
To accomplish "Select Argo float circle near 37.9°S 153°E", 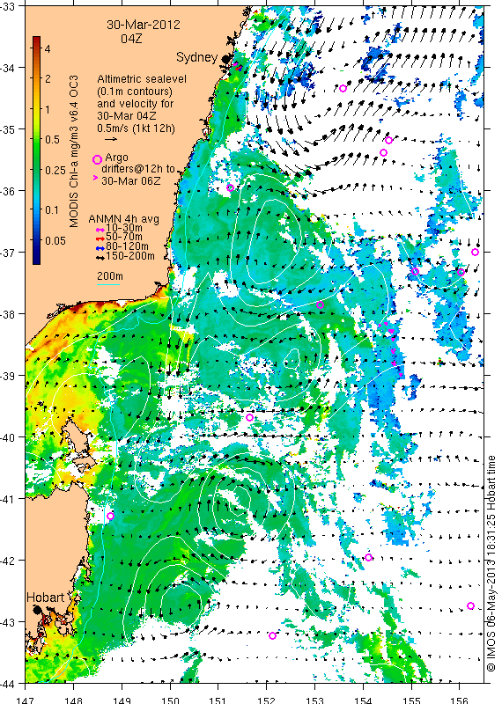I will [320, 304].
